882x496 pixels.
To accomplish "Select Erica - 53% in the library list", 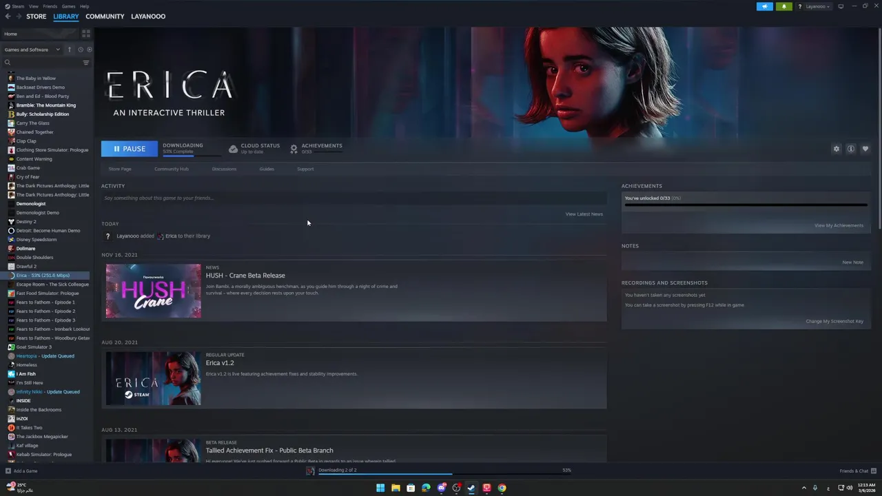I will [47, 276].
